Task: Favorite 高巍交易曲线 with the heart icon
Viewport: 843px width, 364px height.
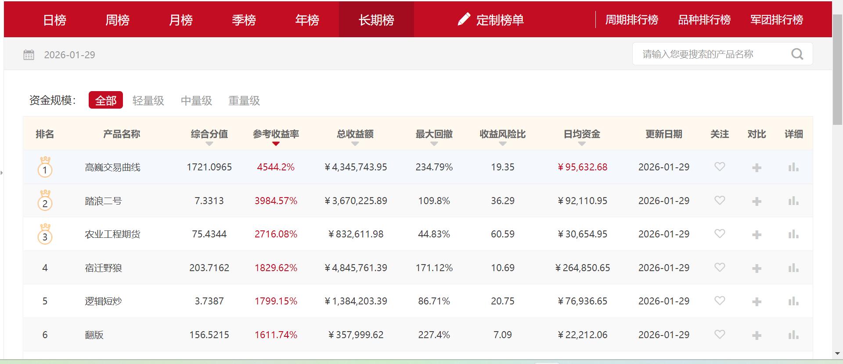Action: pyautogui.click(x=719, y=167)
